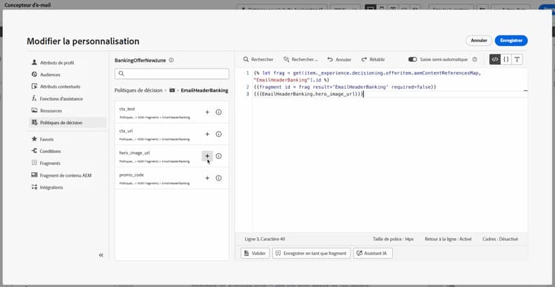Screen dimensions: 555x287
Task: Click line 2 fragment code text
Action: 345,87
